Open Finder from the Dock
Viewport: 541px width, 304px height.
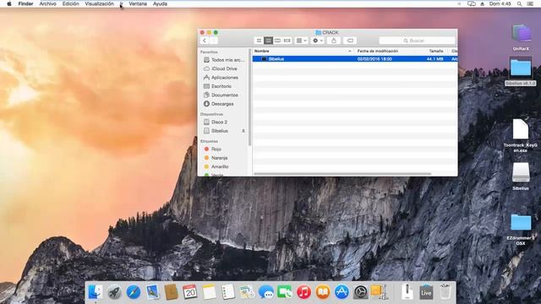(96, 292)
